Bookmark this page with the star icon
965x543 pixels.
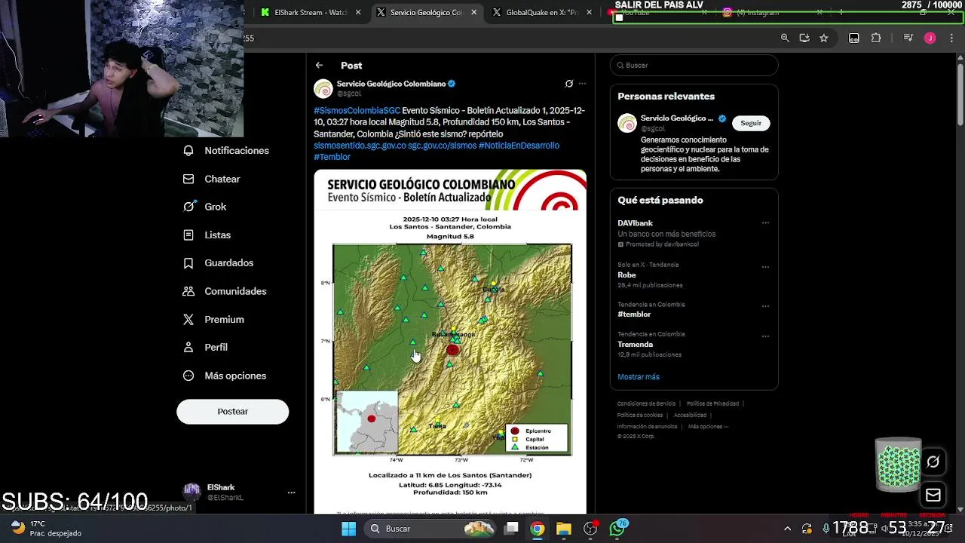click(824, 38)
